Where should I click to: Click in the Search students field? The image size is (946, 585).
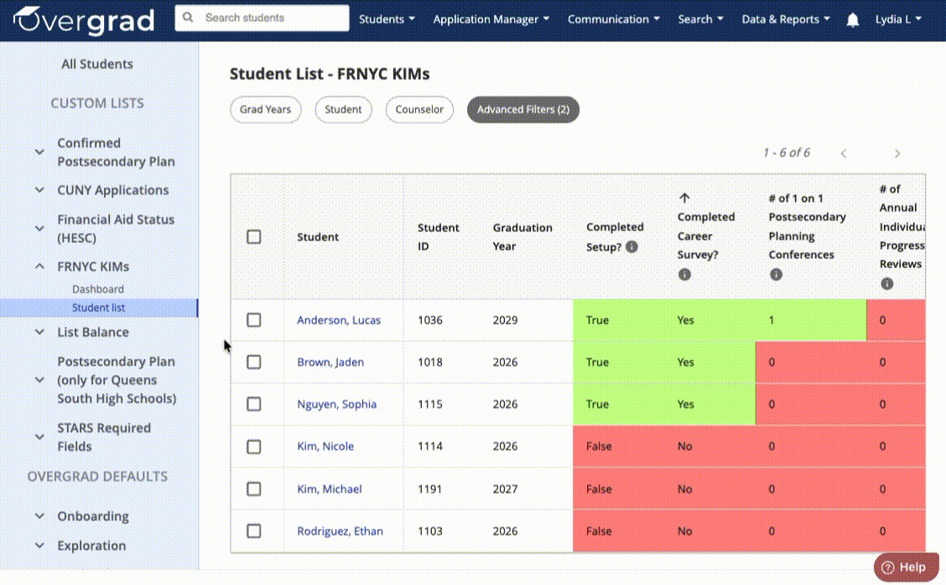pyautogui.click(x=261, y=18)
